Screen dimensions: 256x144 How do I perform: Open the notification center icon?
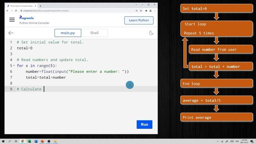[x=252, y=142]
